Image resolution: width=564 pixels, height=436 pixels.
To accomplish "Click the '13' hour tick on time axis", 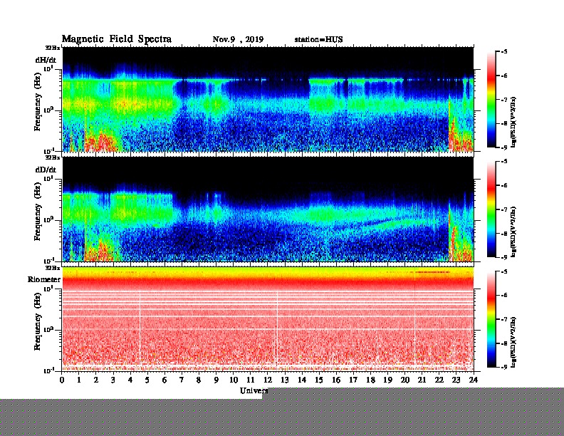I will pyautogui.click(x=285, y=380).
